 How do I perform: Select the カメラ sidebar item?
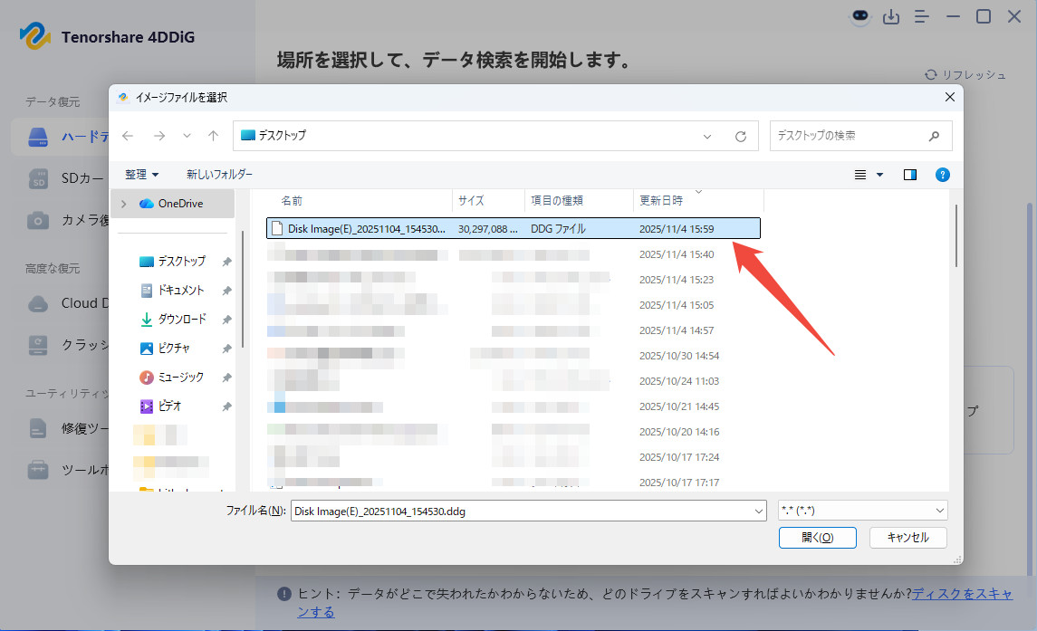pos(67,220)
